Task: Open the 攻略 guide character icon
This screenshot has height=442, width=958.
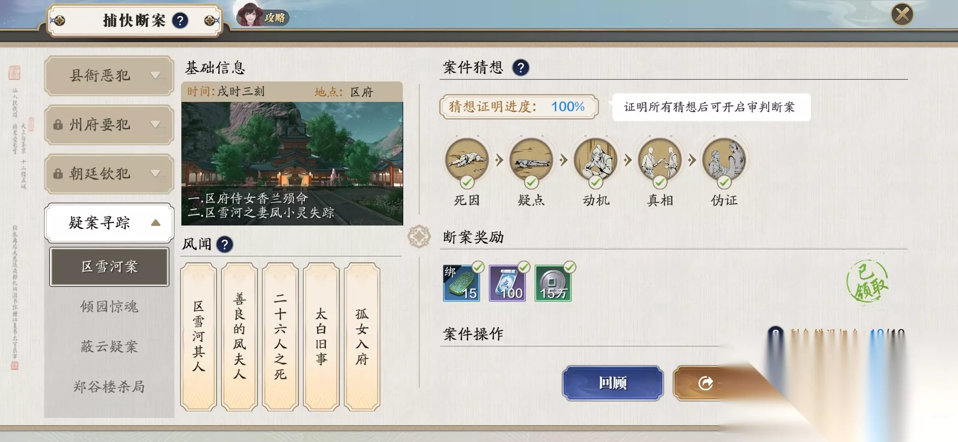Action: tap(262, 16)
